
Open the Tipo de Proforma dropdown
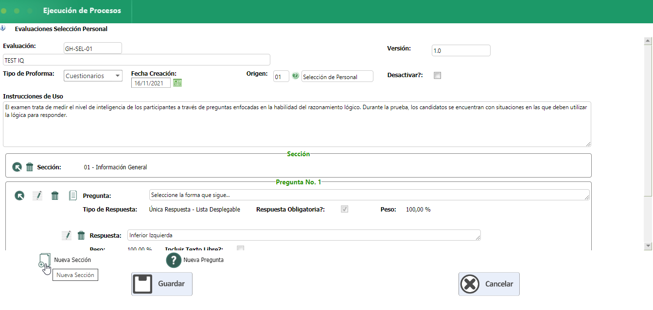93,76
